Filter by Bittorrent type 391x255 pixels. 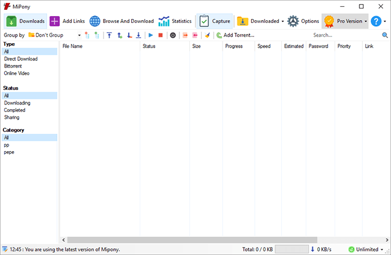(13, 66)
